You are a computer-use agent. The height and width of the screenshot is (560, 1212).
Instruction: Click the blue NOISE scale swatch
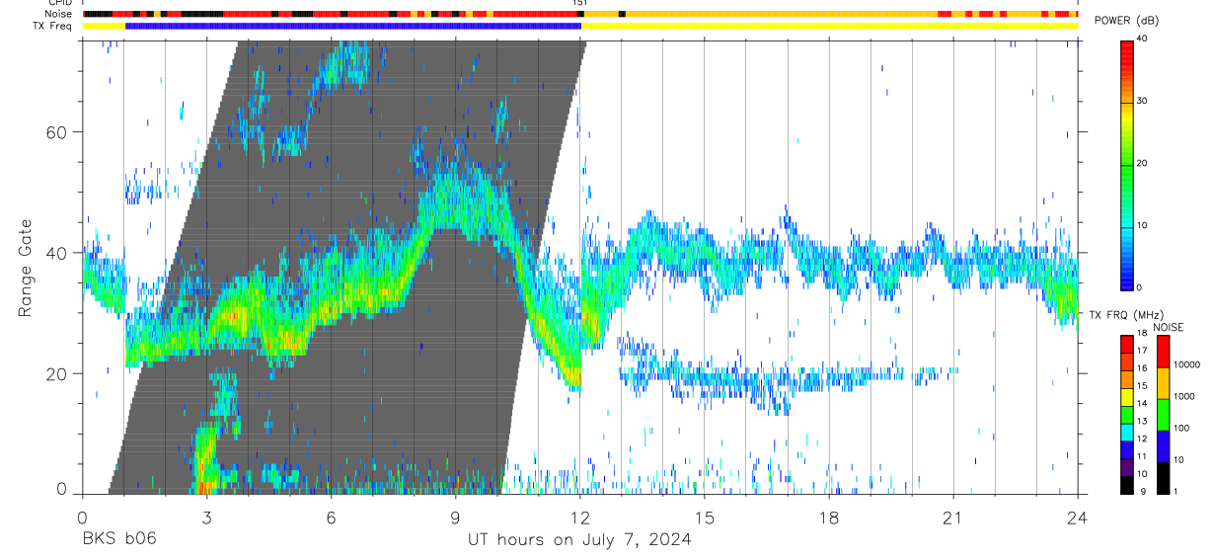pos(1163,446)
